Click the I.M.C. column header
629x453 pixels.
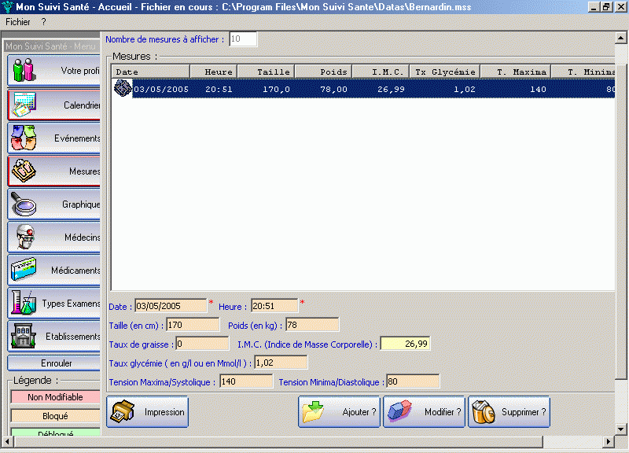(381, 72)
